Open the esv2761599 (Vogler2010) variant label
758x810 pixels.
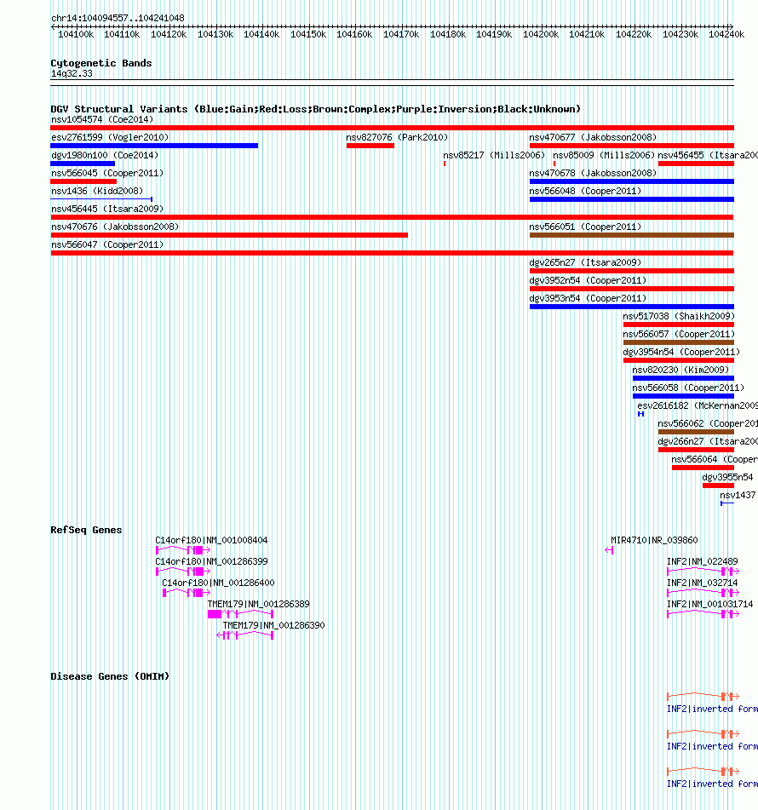click(110, 137)
